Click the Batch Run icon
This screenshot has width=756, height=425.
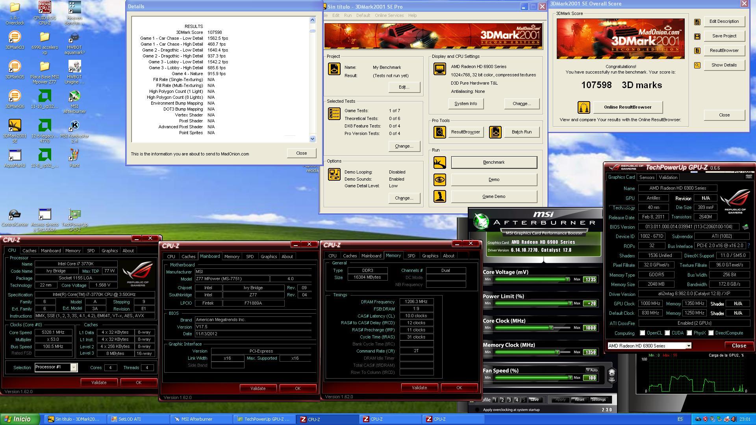click(495, 132)
